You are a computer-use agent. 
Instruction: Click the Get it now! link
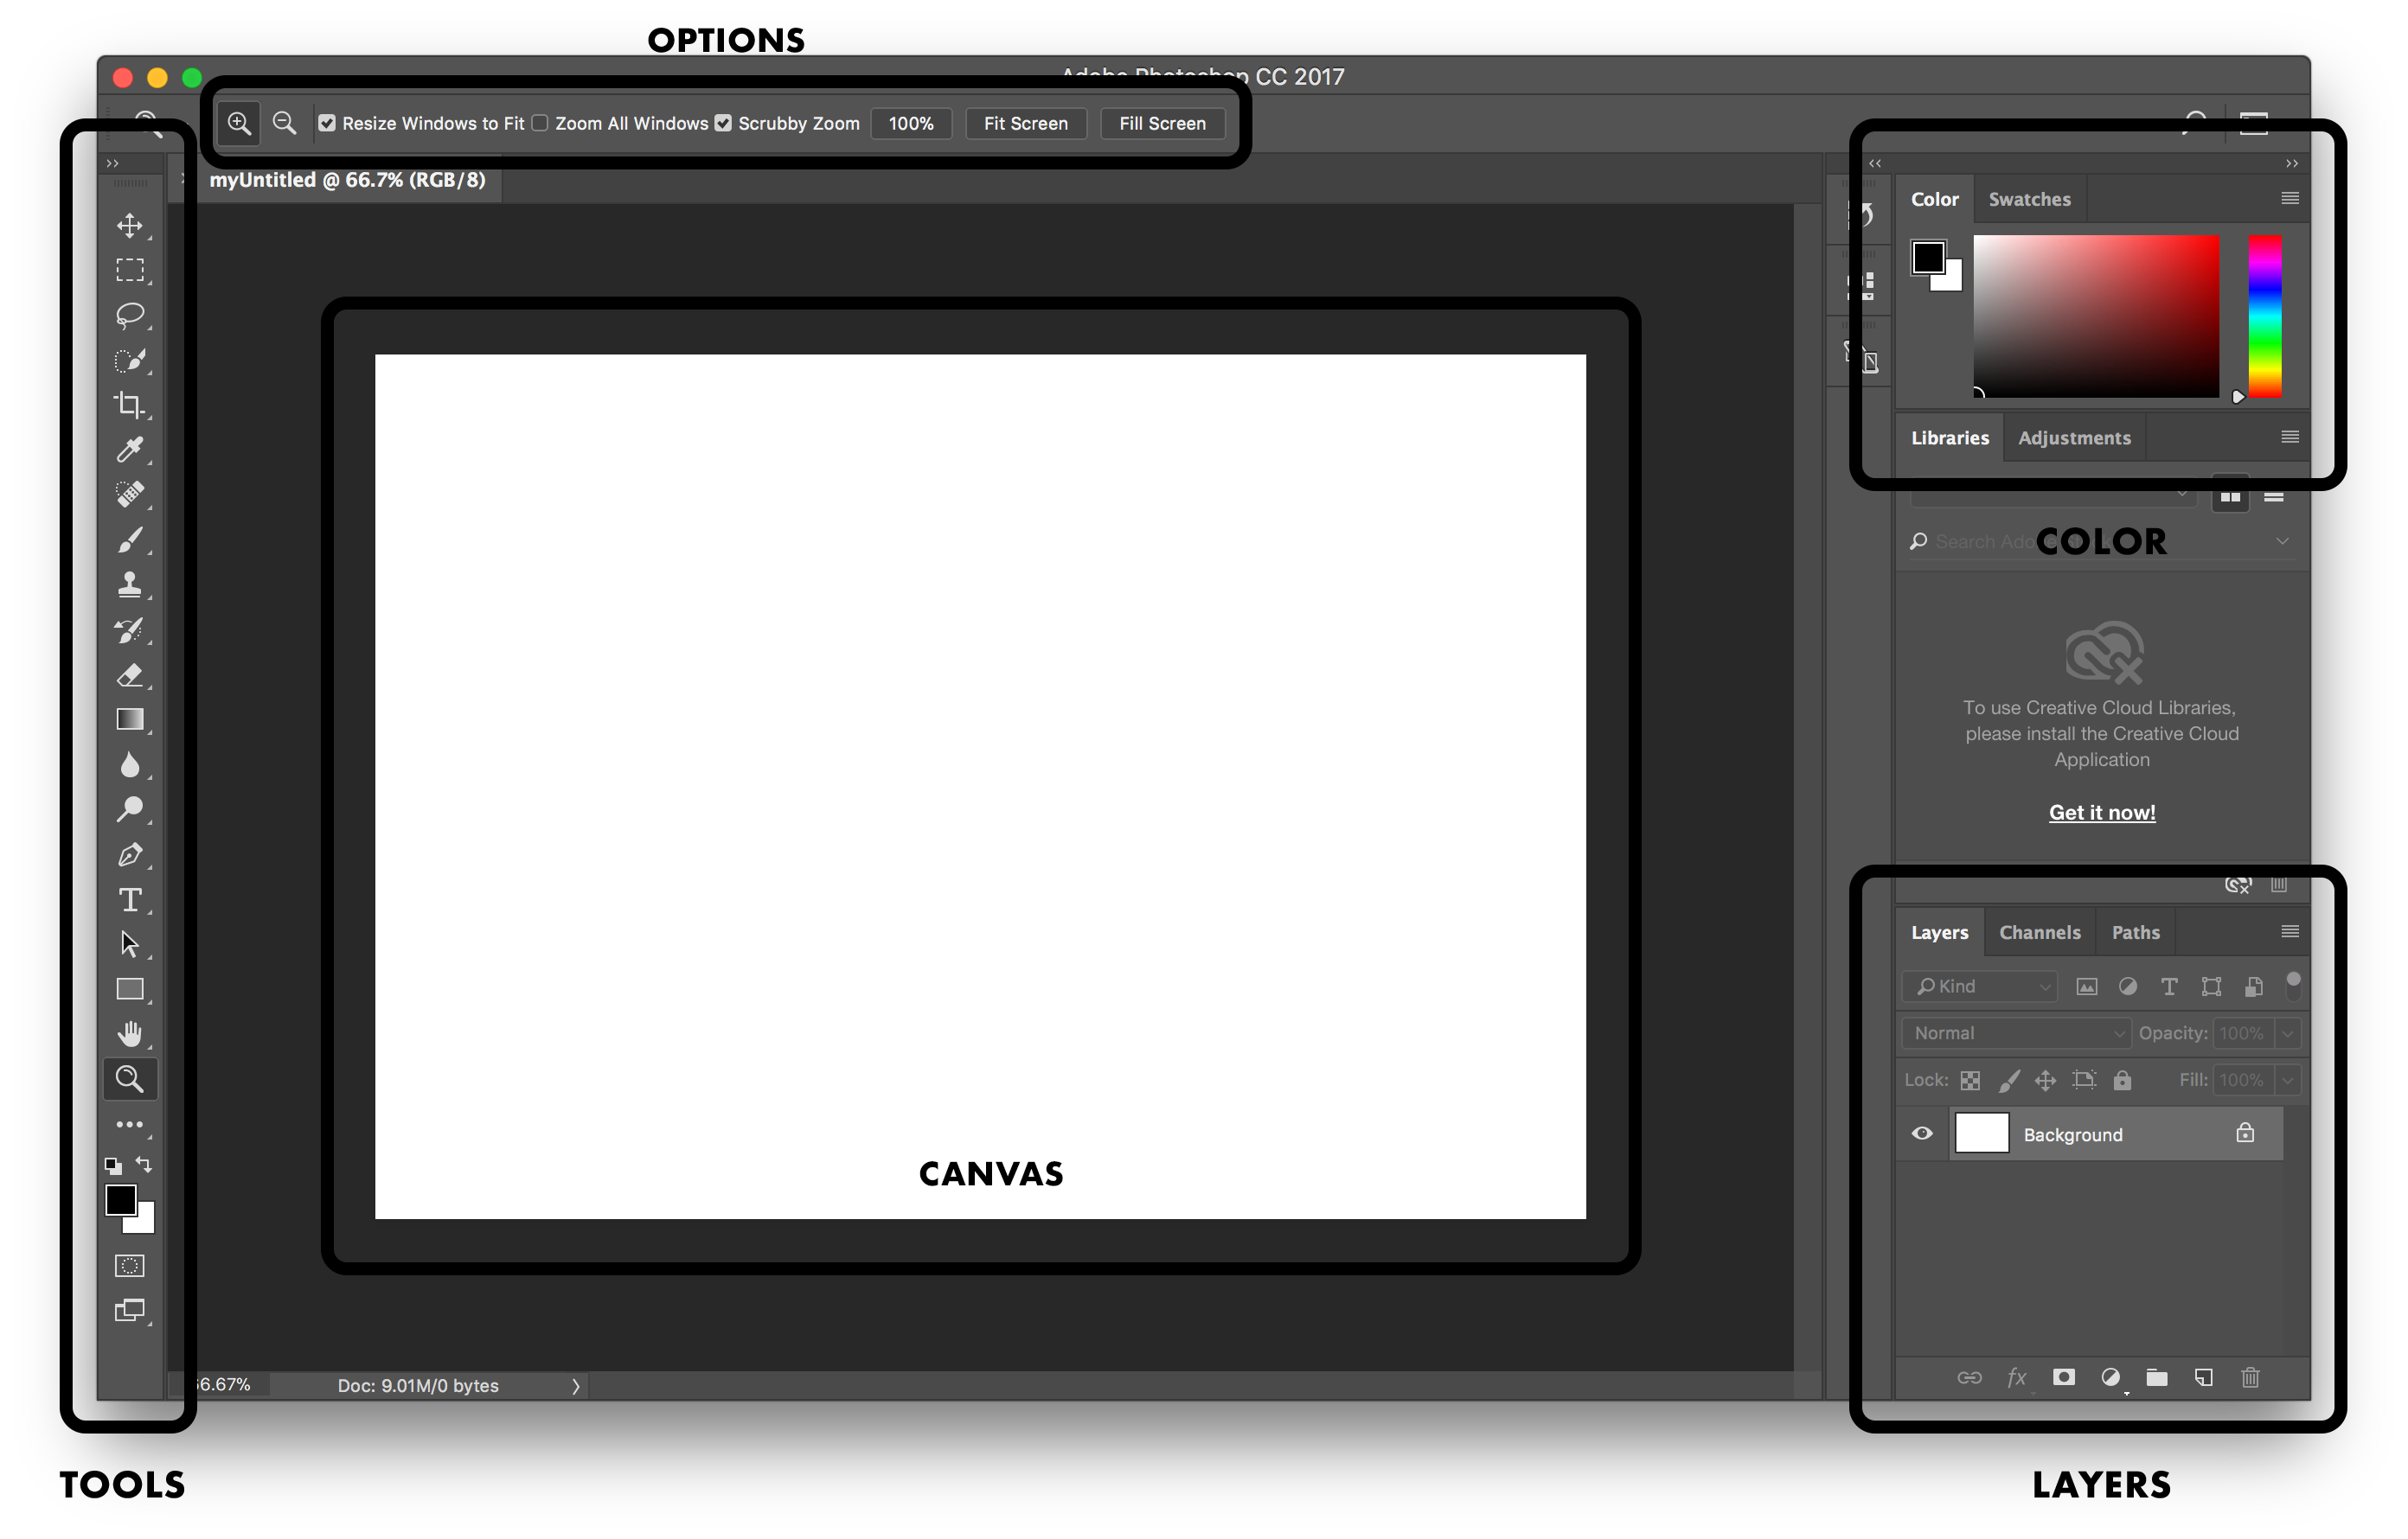click(x=2101, y=813)
